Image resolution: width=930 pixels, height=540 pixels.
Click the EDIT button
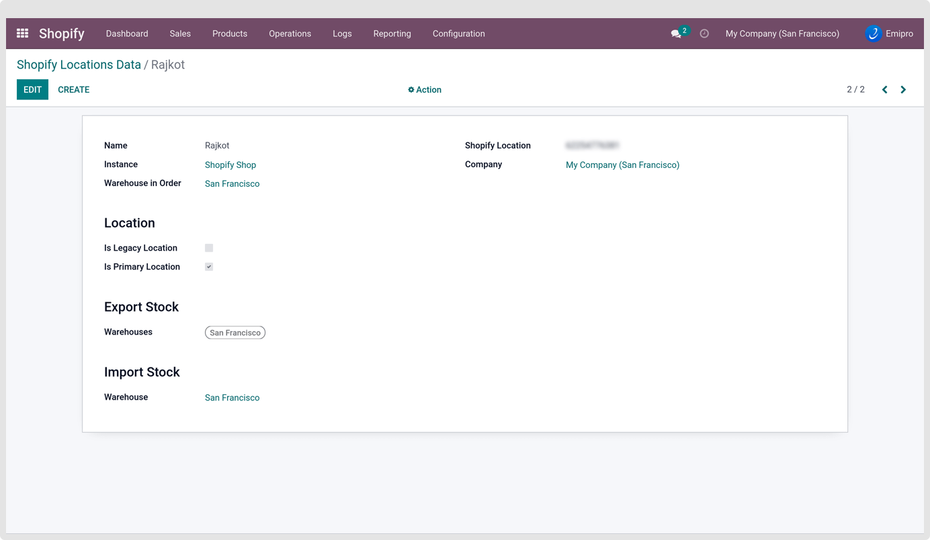coord(32,89)
